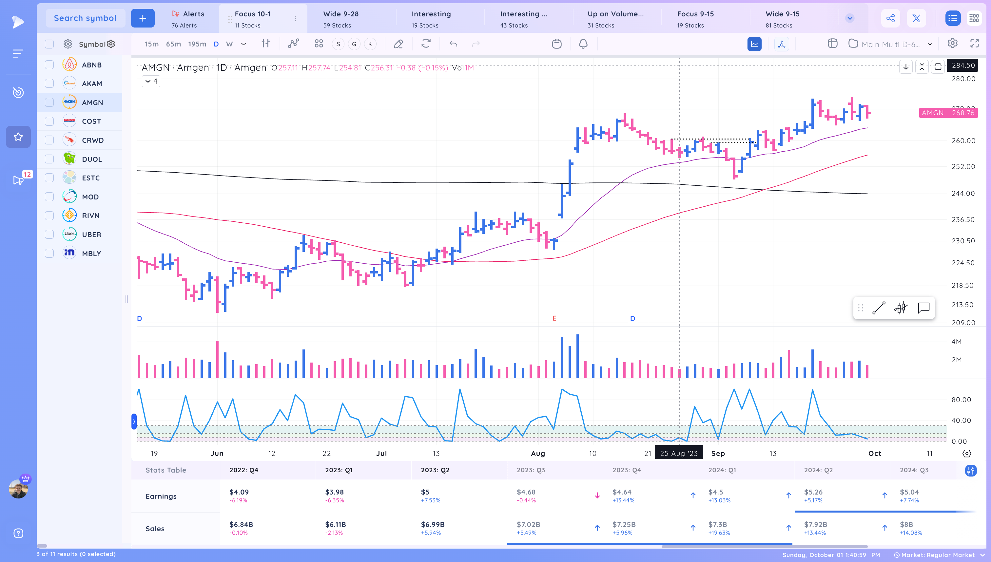991x562 pixels.
Task: Click the G circle toolbar button
Action: (x=354, y=44)
